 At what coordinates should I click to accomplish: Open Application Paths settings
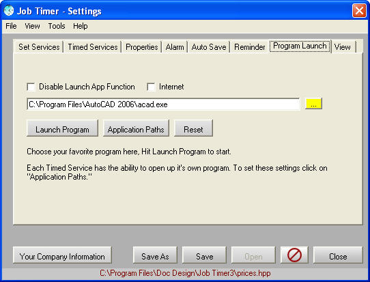(136, 129)
